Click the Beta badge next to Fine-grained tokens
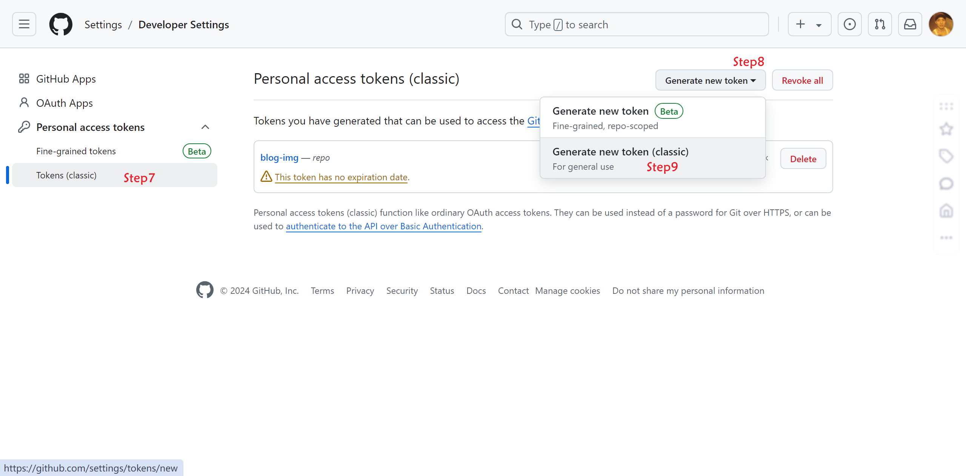 pos(197,151)
